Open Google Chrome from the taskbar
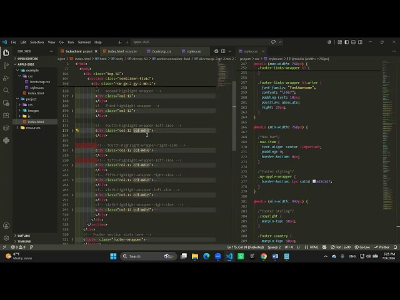400x300 pixels. pos(264,256)
